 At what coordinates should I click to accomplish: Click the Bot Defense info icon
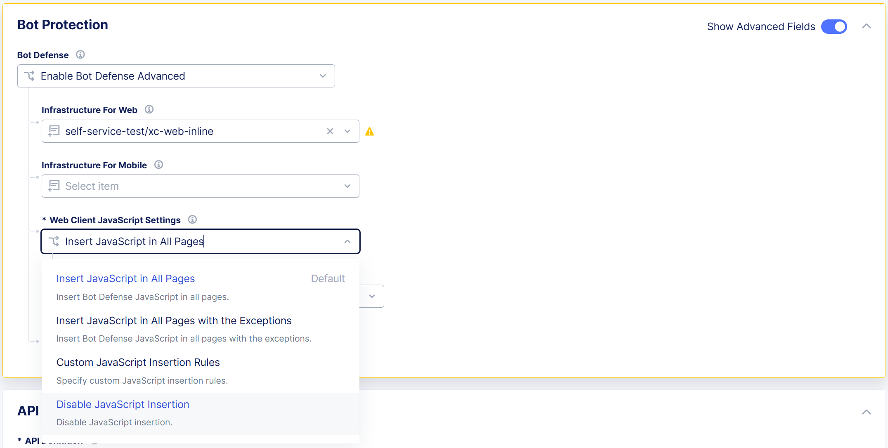pyautogui.click(x=80, y=54)
